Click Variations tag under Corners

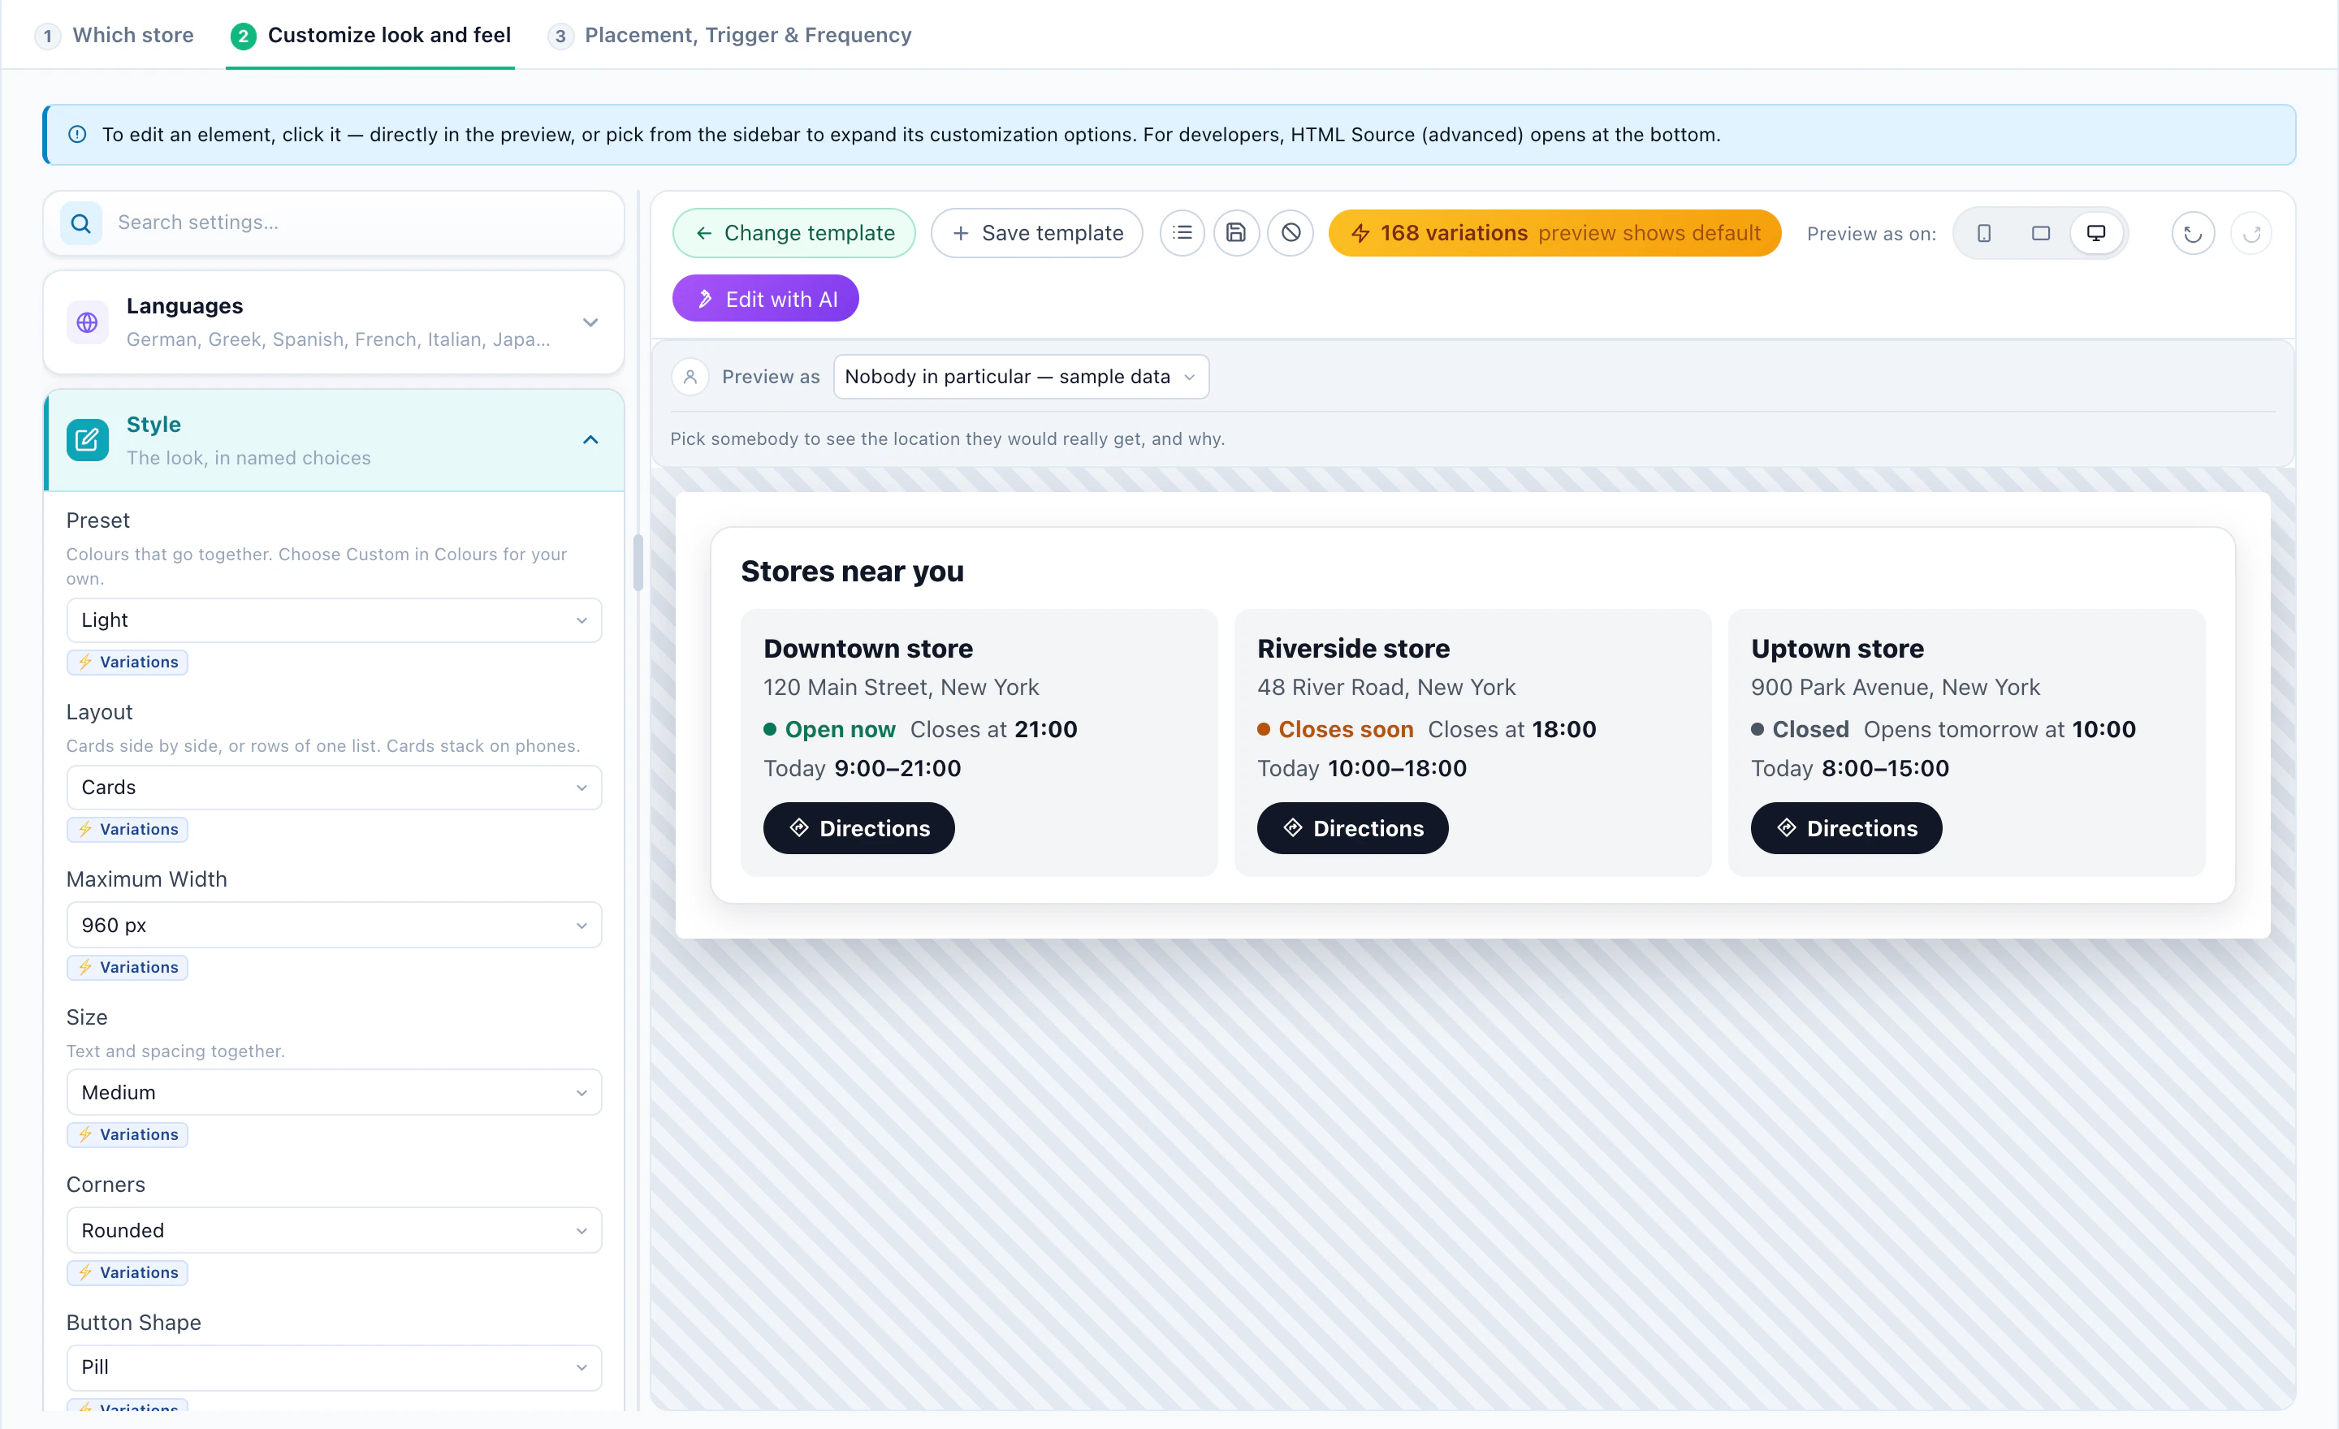128,1272
